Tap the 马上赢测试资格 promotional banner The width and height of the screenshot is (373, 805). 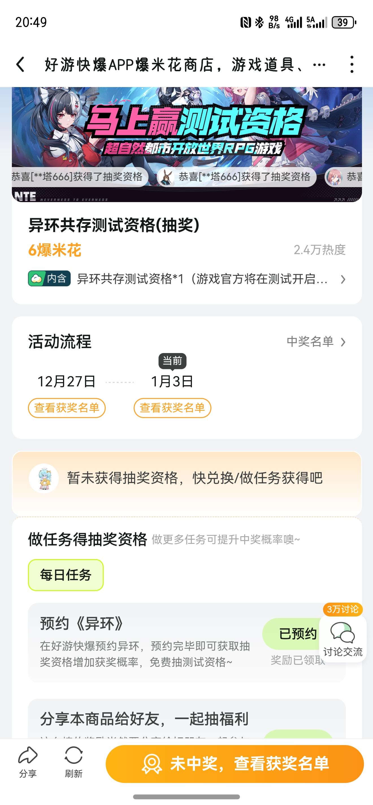187,131
